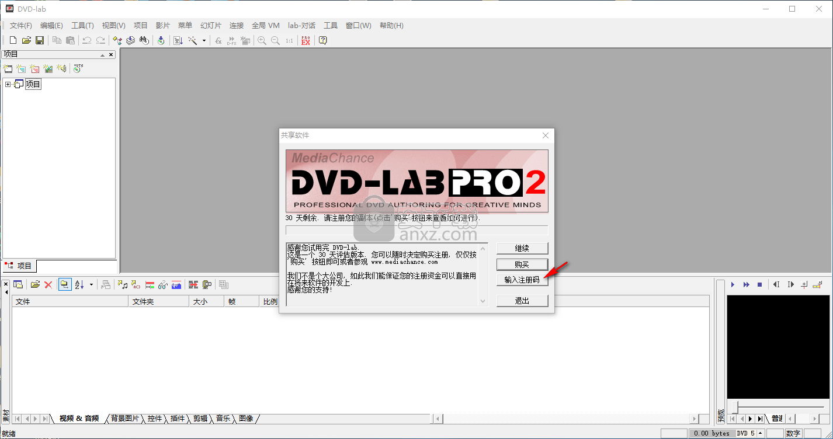This screenshot has width=833, height=439.
Task: Switch to the 音乐 tab
Action: tap(223, 419)
